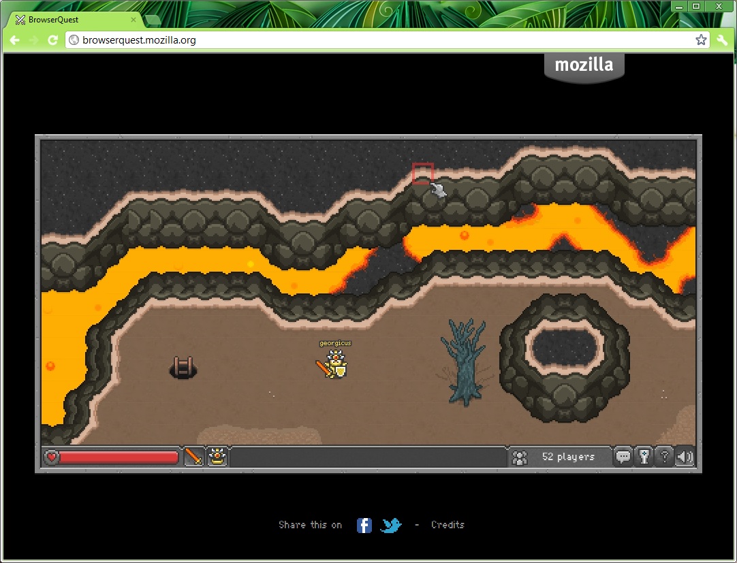The image size is (737, 563).
Task: Click the browser forward arrow
Action: (34, 40)
